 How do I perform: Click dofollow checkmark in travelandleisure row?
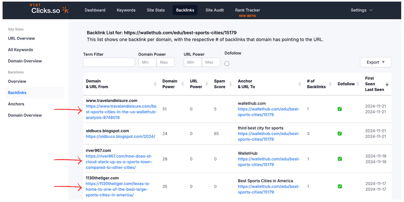pyautogui.click(x=340, y=109)
